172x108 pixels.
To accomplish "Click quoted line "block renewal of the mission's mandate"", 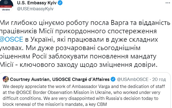I will click(x=55, y=104).
